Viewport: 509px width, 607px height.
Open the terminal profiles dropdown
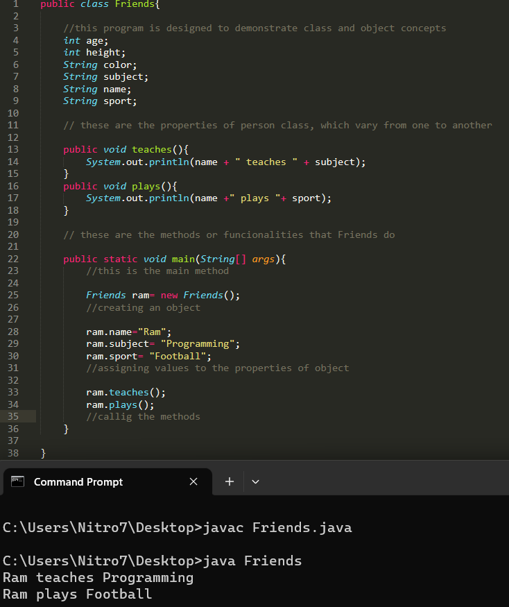(255, 481)
